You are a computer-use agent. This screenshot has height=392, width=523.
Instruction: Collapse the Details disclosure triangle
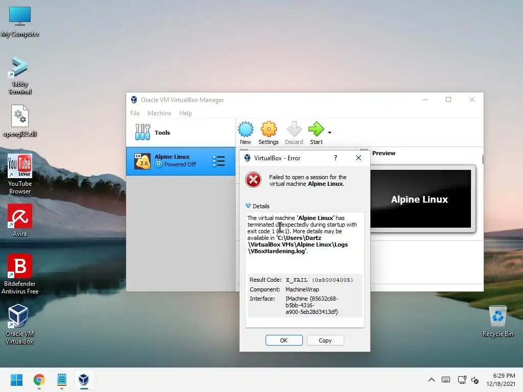248,206
